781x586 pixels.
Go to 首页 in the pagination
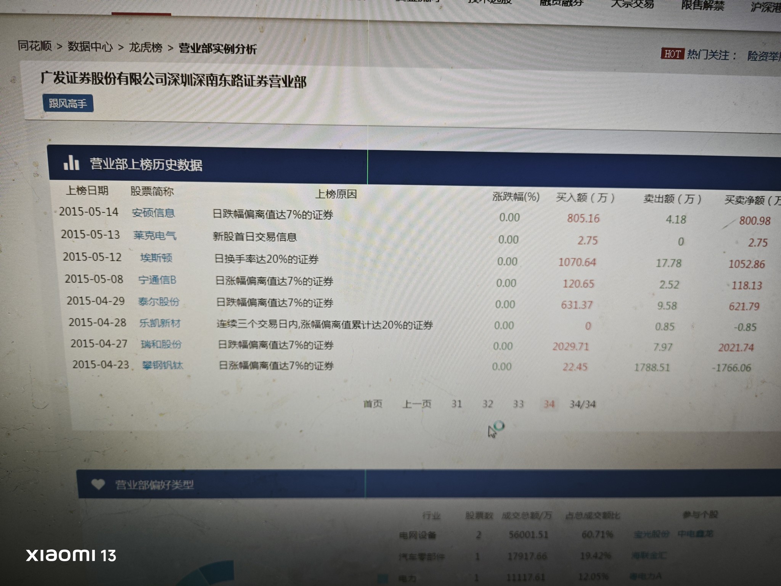pos(373,404)
